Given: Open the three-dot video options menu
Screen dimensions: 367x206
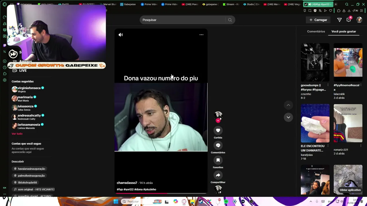Looking at the screenshot, I should 202,35.
